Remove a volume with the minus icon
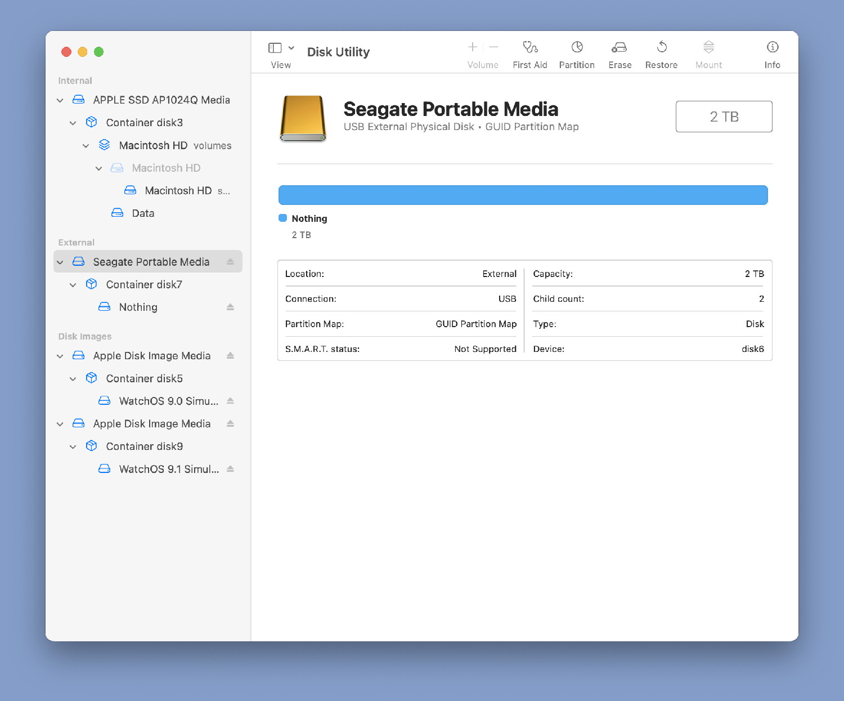The image size is (844, 701). [493, 47]
